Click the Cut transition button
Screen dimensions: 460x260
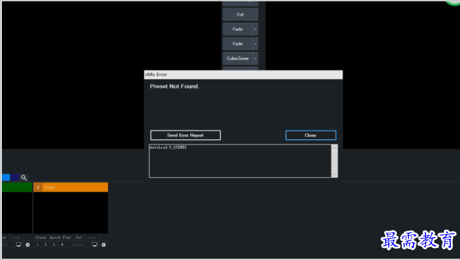click(x=240, y=15)
